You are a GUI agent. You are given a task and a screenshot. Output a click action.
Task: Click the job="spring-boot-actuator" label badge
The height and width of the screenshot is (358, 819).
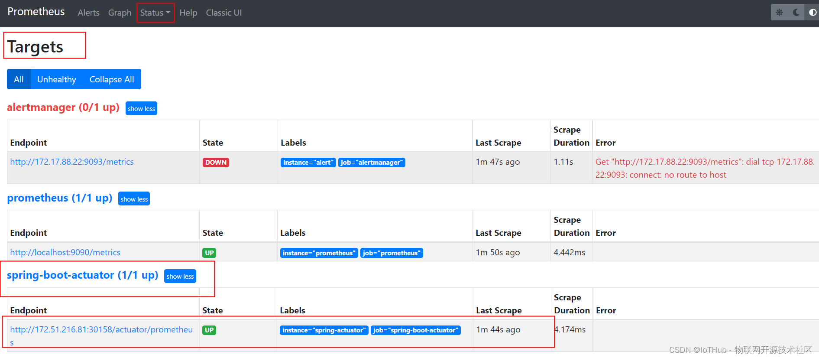point(415,330)
